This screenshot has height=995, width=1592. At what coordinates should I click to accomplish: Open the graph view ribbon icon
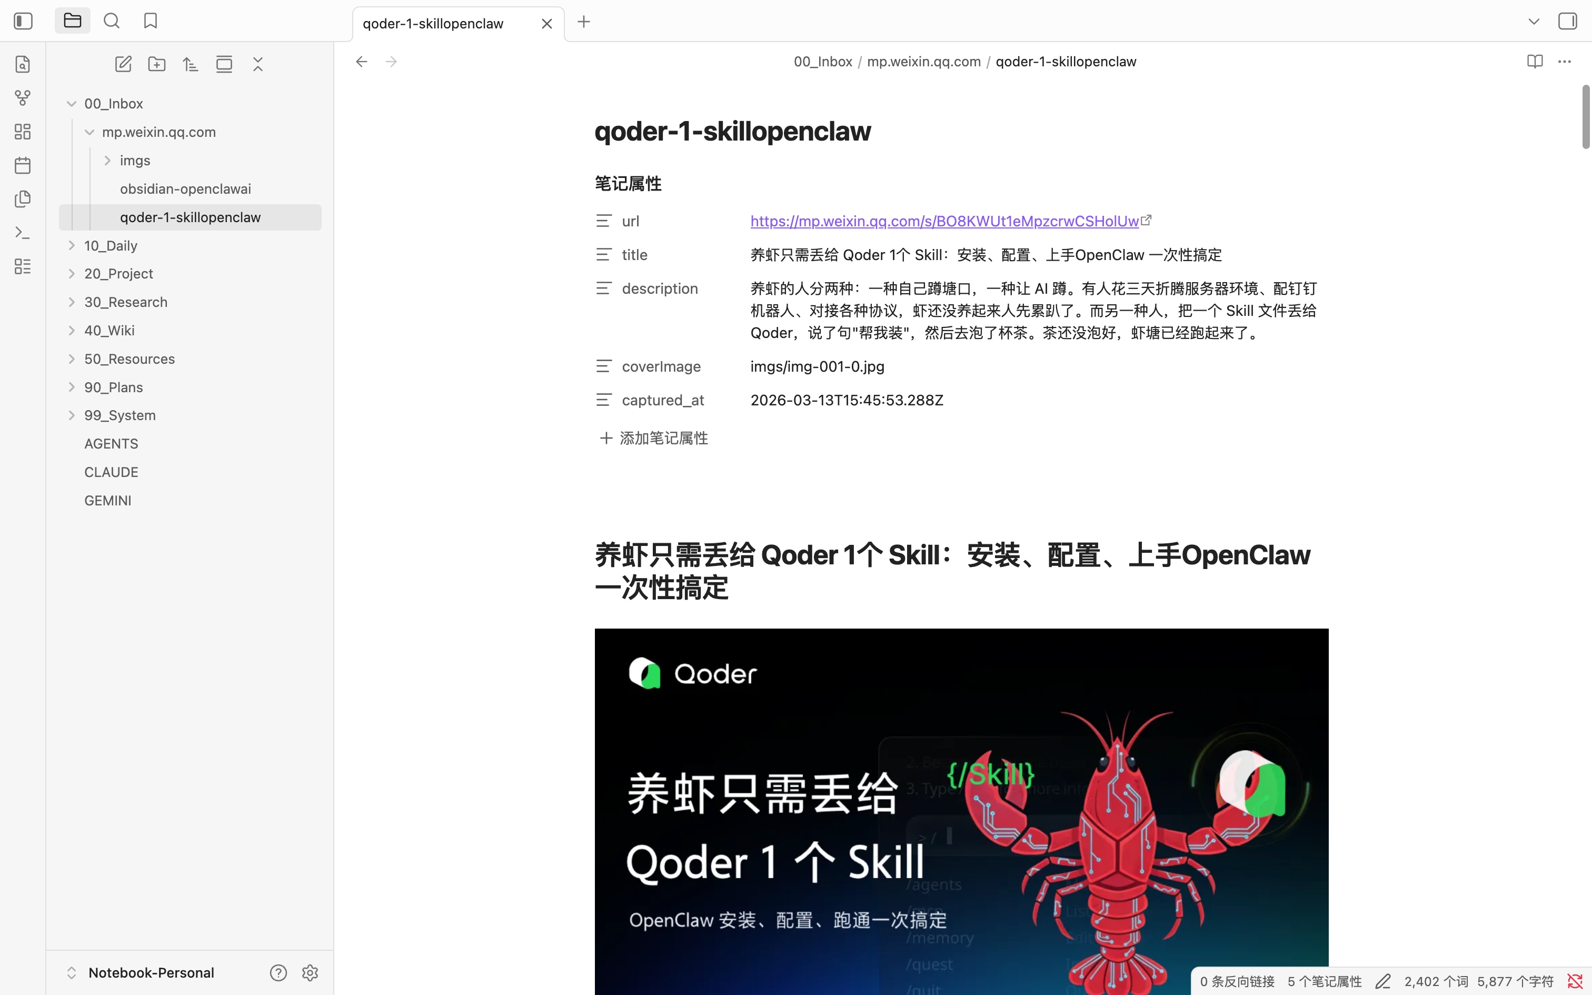point(22,98)
